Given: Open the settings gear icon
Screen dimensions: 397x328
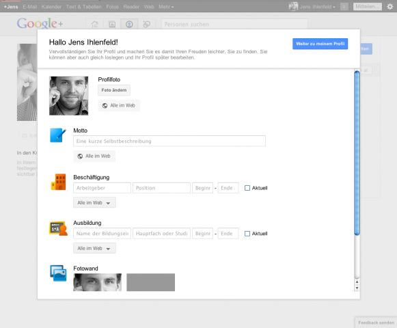Looking at the screenshot, I should coord(390,7).
